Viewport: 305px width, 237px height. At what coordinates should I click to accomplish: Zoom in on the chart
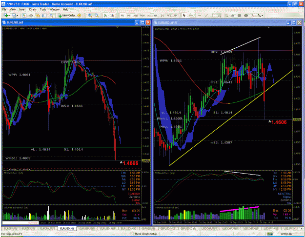coord(90,15)
